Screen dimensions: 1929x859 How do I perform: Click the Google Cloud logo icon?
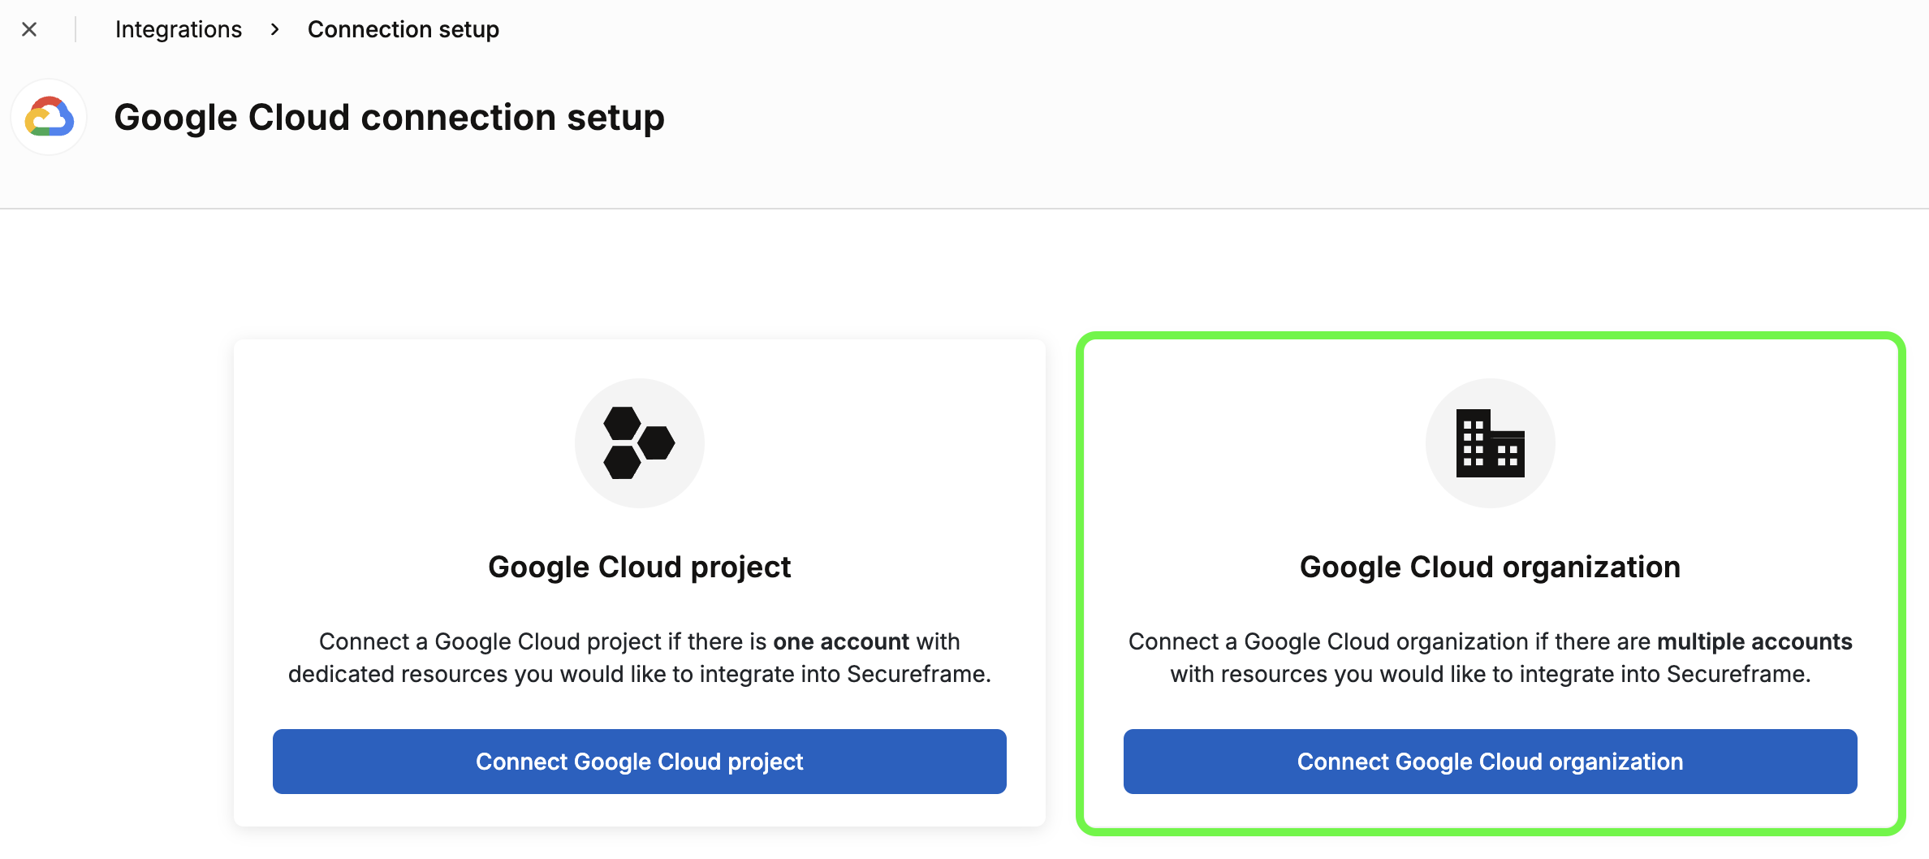[49, 118]
